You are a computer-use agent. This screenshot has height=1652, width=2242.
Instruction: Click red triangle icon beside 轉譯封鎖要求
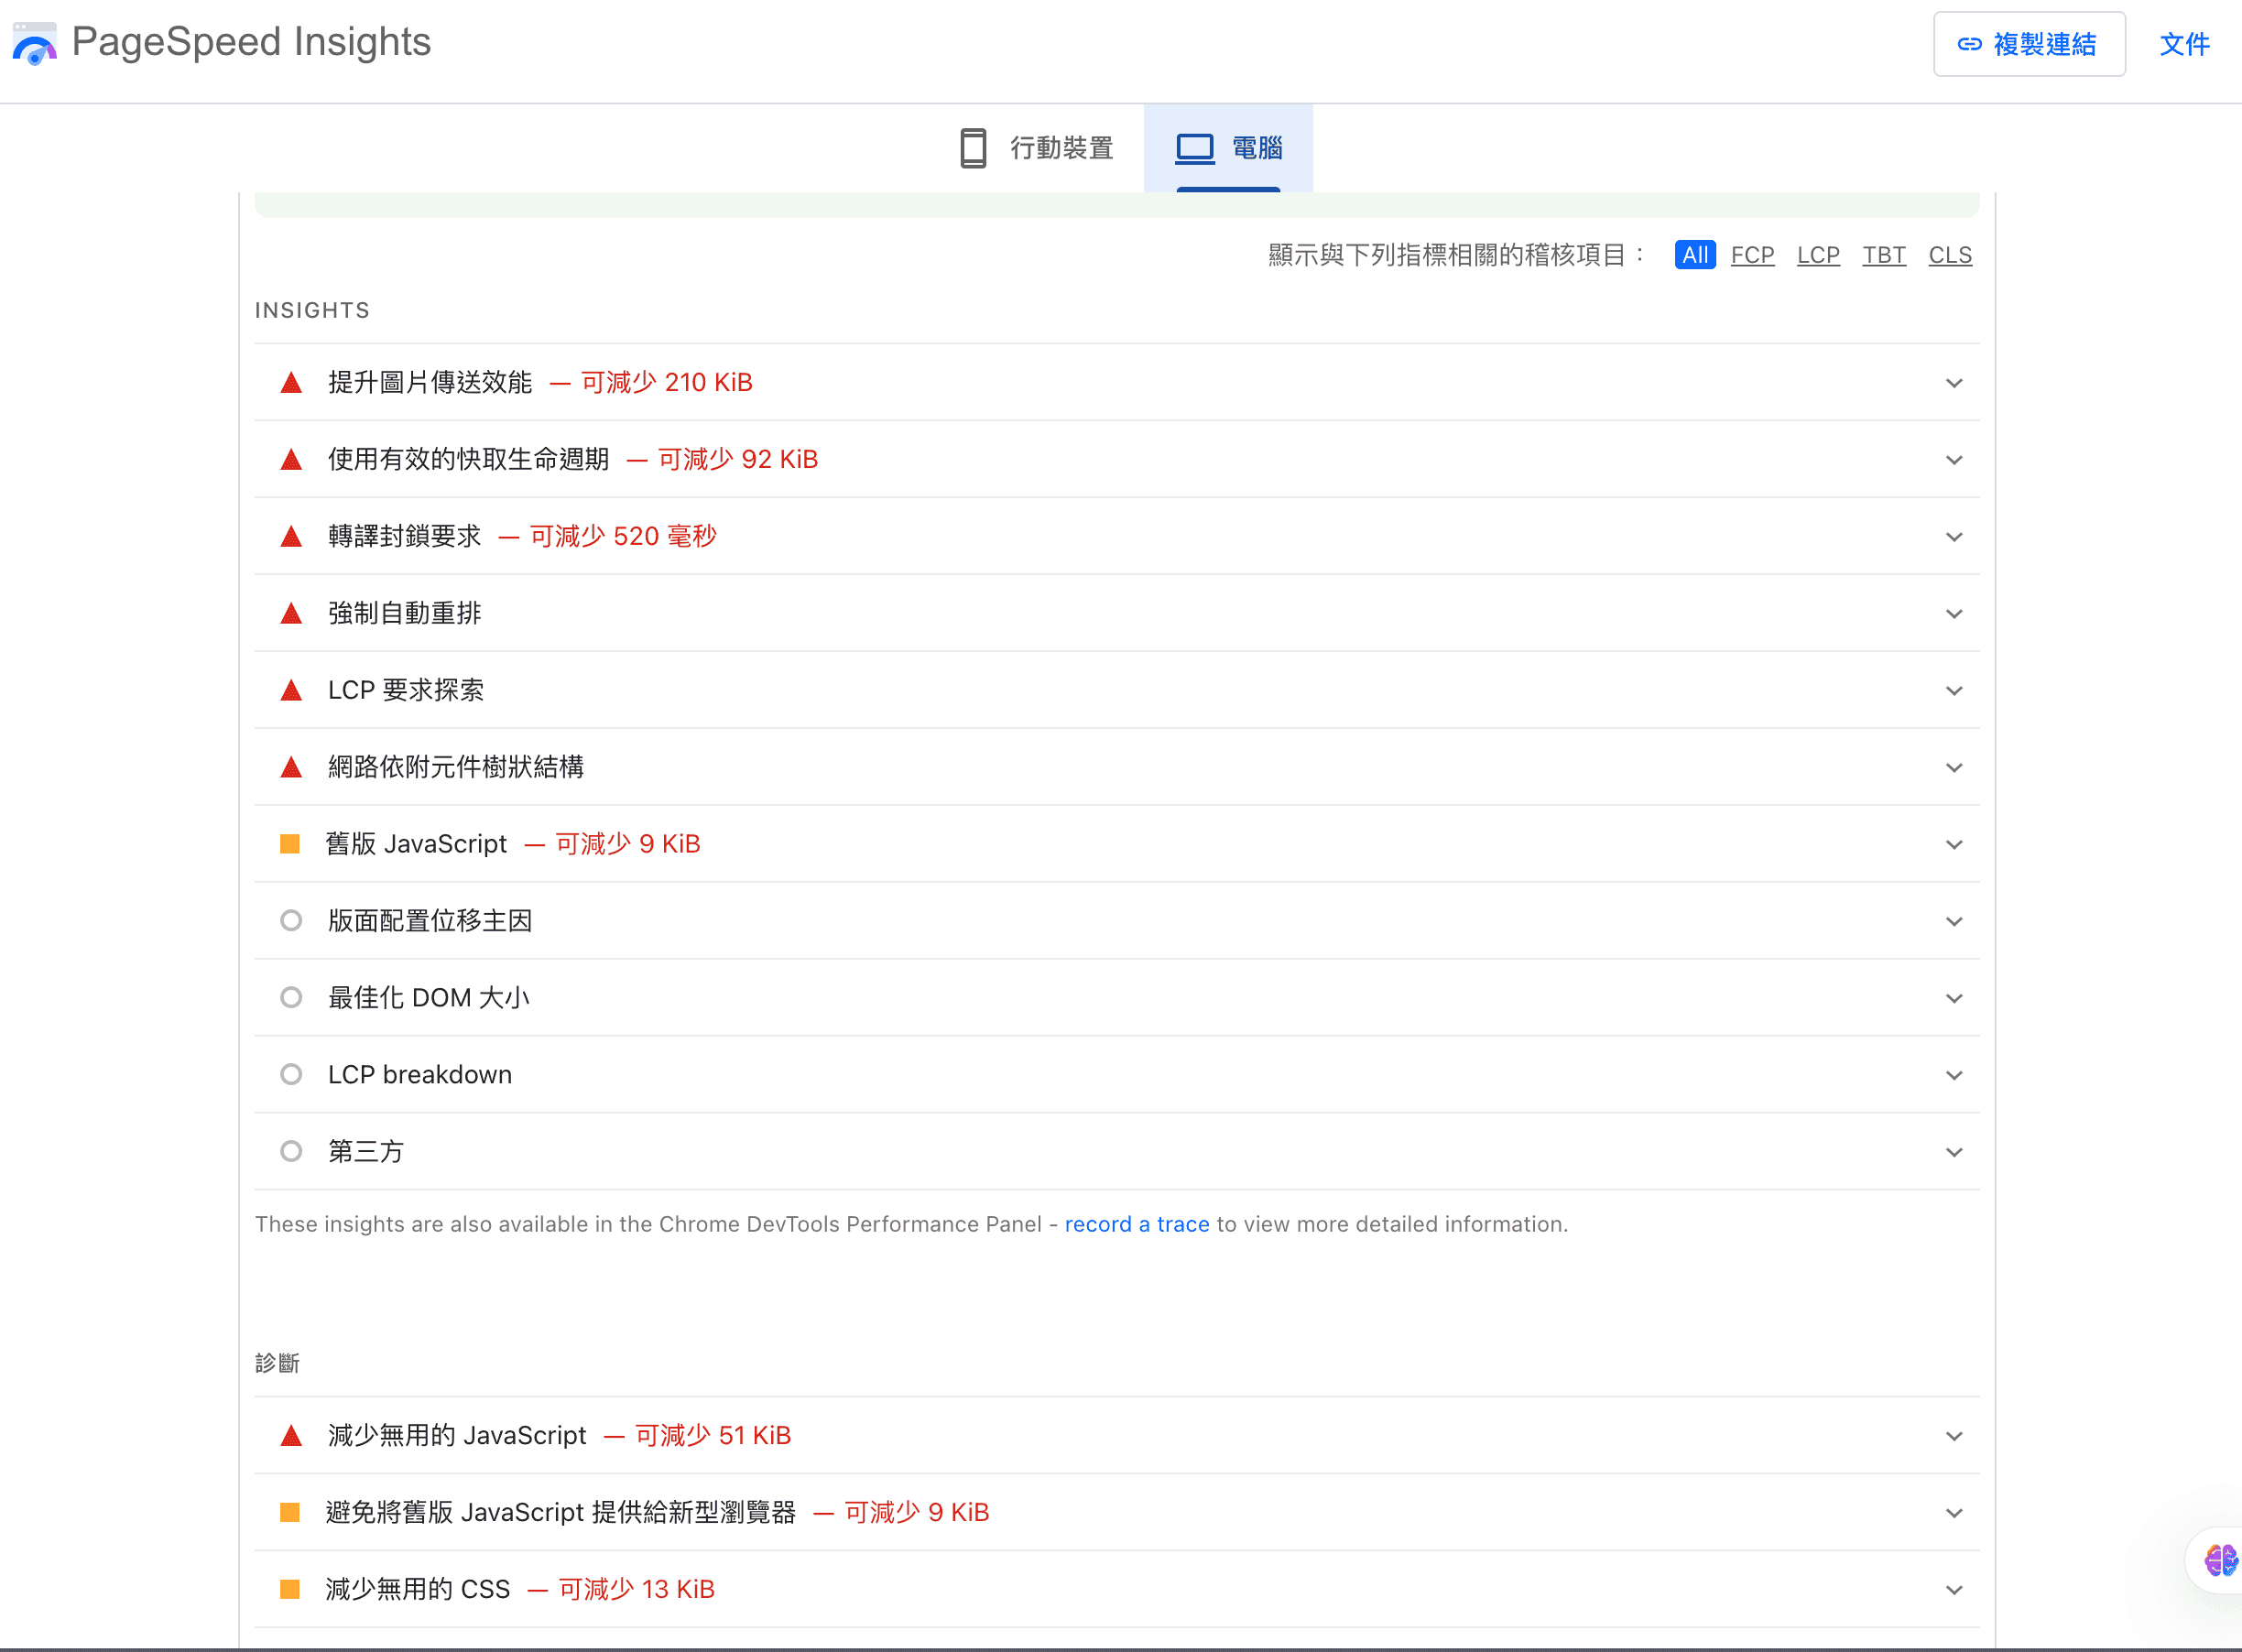coord(291,537)
